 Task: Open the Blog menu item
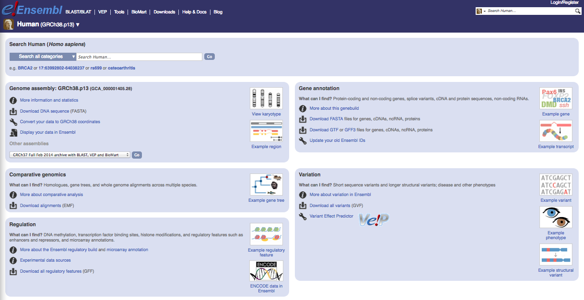click(218, 12)
